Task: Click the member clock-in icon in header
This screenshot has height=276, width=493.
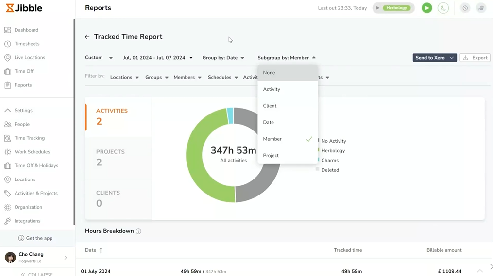Action: (x=443, y=8)
